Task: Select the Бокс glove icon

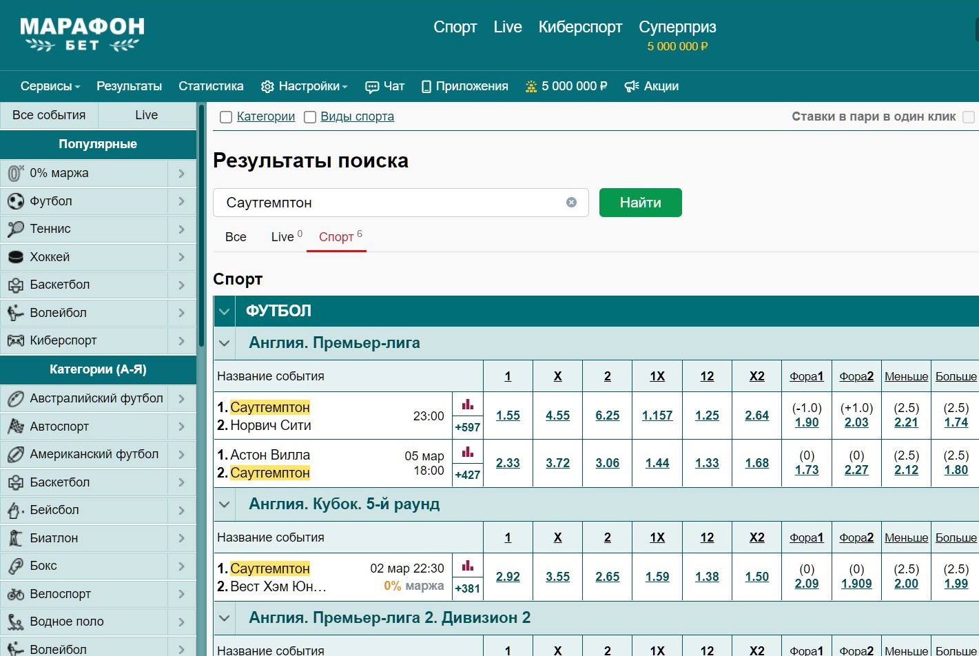Action: click(x=15, y=566)
